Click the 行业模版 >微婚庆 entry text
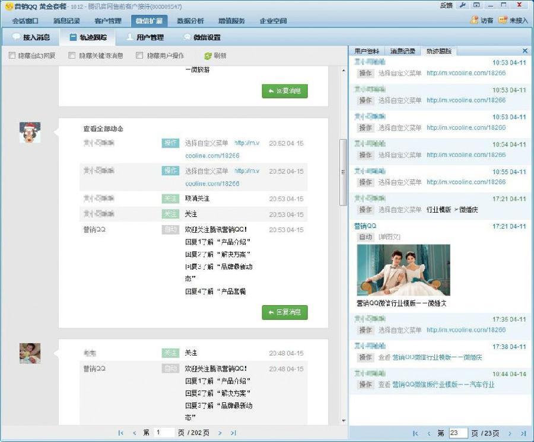Image resolution: width=534 pixels, height=442 pixels. click(452, 210)
